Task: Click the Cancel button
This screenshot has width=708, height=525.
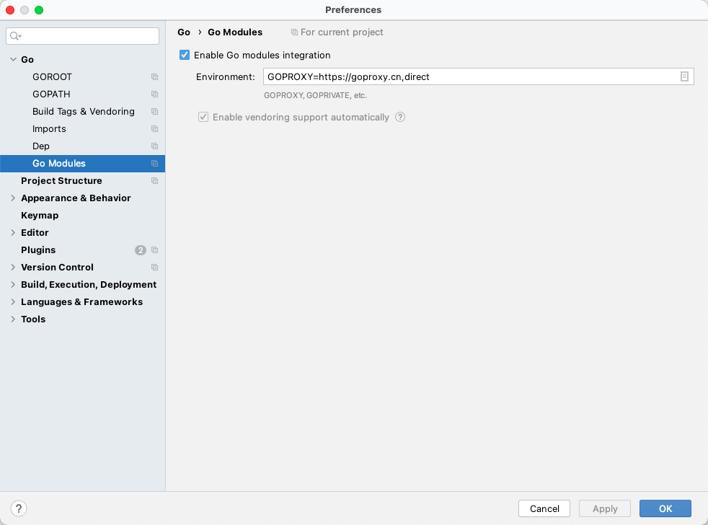Action: tap(544, 508)
